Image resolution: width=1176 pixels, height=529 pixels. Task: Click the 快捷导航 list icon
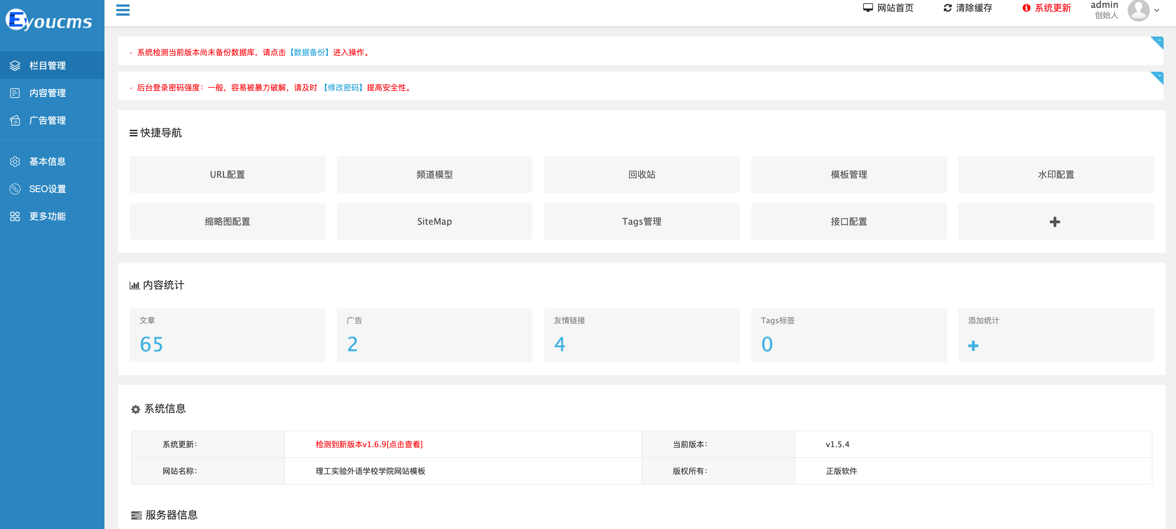pos(133,133)
